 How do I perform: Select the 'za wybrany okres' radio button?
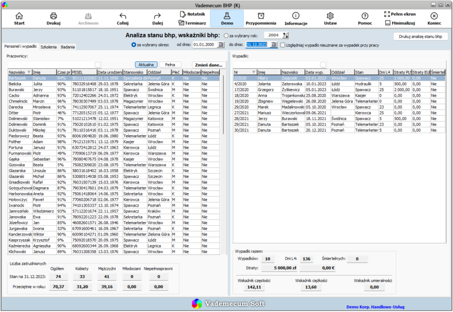133,45
